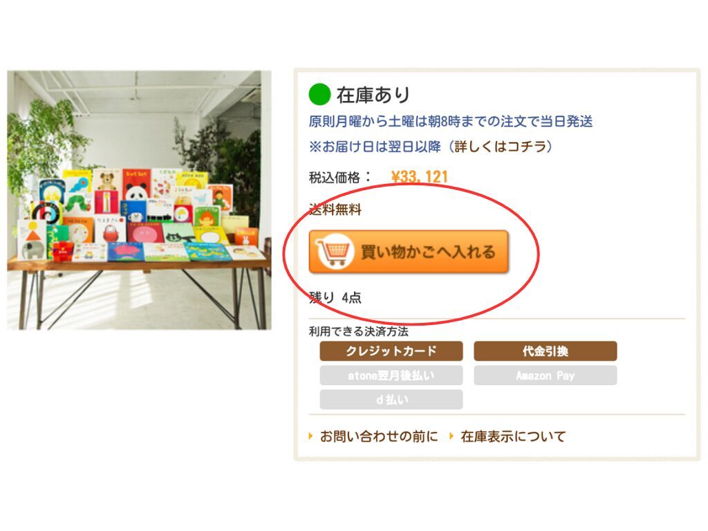Open the お問い合わせの前に link

point(379,437)
